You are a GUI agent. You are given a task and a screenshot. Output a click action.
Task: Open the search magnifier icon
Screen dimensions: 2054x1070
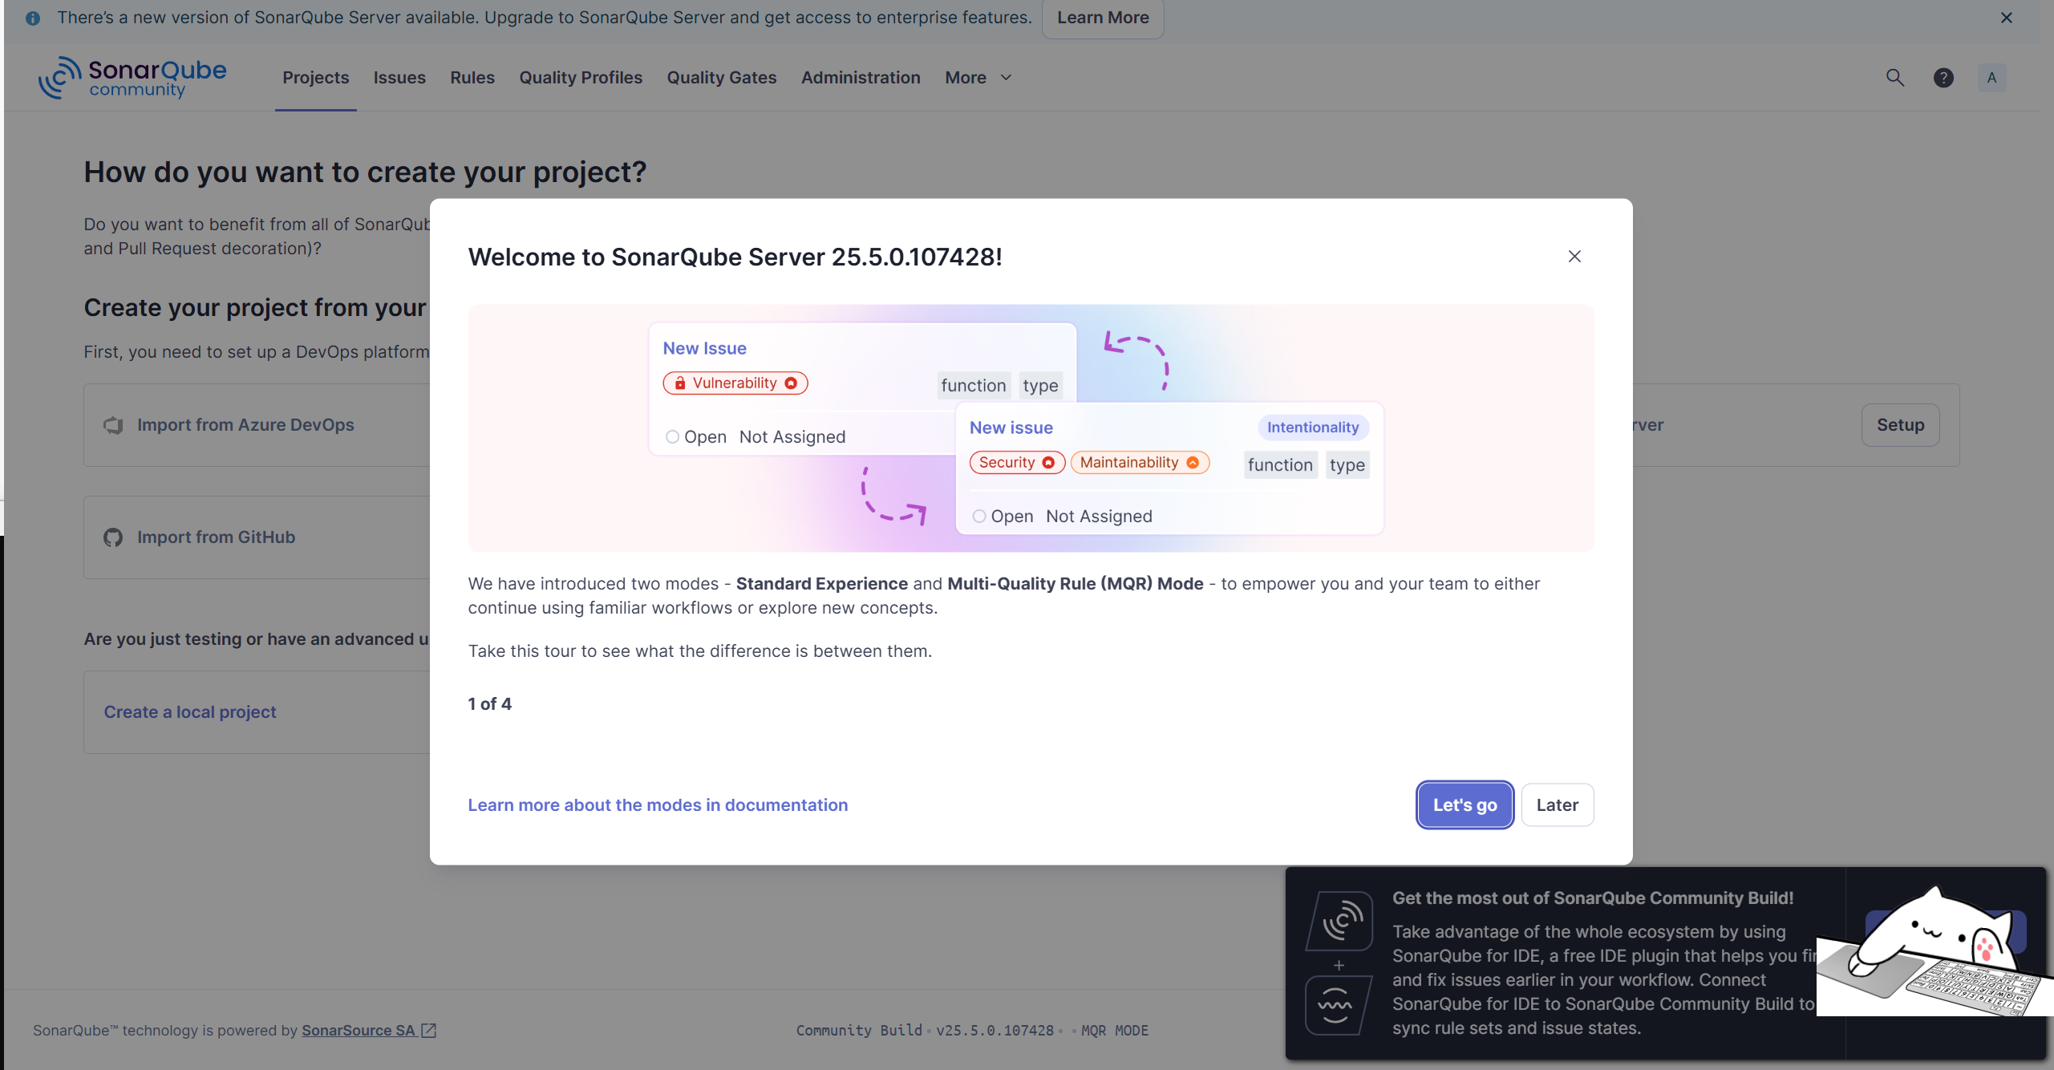point(1894,78)
